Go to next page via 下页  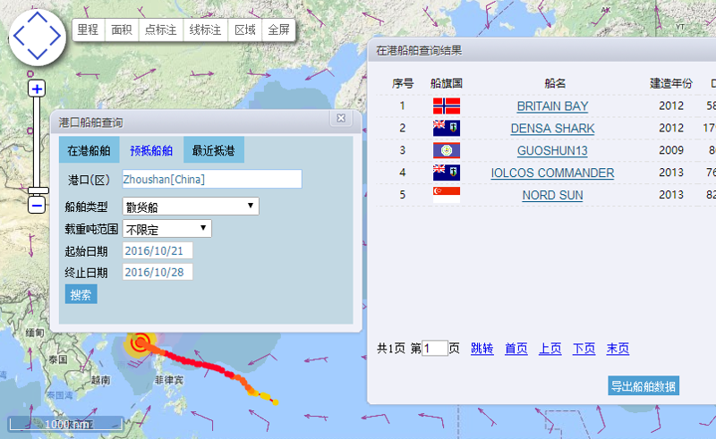click(x=584, y=349)
